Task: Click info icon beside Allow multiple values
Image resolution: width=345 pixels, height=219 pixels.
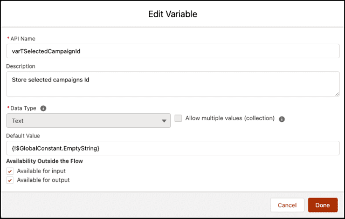Action: click(x=282, y=119)
